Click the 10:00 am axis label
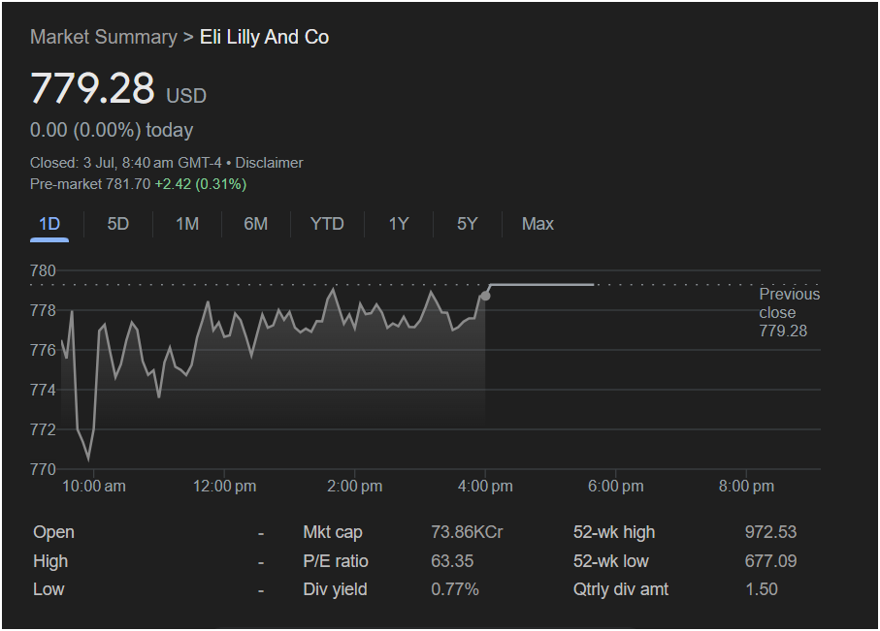The image size is (880, 631). click(x=94, y=487)
